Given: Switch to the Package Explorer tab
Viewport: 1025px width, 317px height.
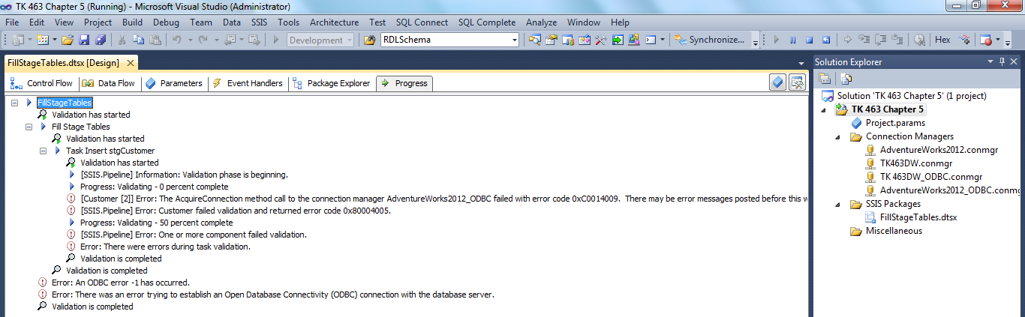Looking at the screenshot, I should 331,83.
